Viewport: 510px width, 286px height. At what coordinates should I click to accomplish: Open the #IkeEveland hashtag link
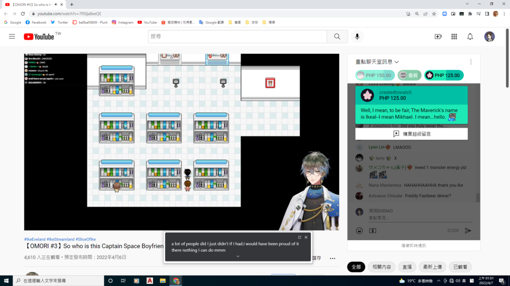click(x=35, y=239)
